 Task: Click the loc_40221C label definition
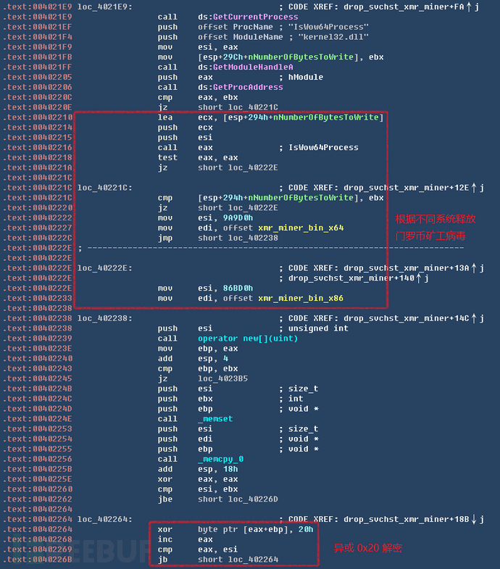104,188
